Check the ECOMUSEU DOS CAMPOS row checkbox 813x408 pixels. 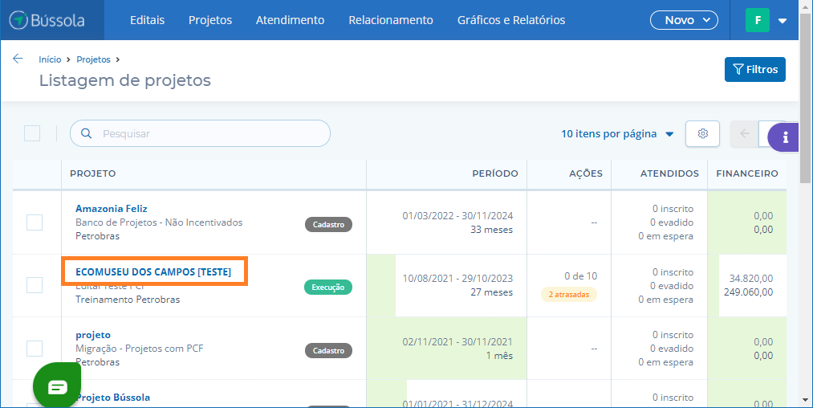tap(35, 285)
